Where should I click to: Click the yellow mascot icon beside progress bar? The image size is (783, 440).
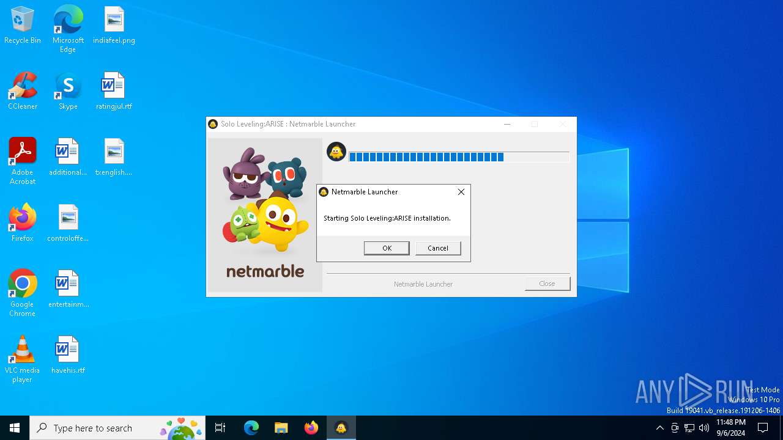(336, 152)
